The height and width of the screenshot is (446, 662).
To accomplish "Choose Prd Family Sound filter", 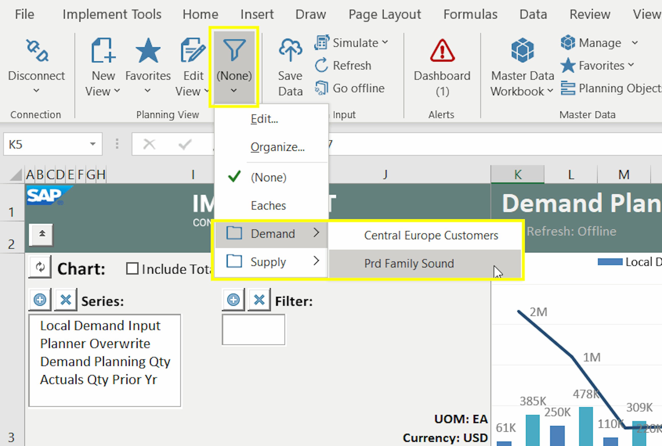I will (409, 264).
